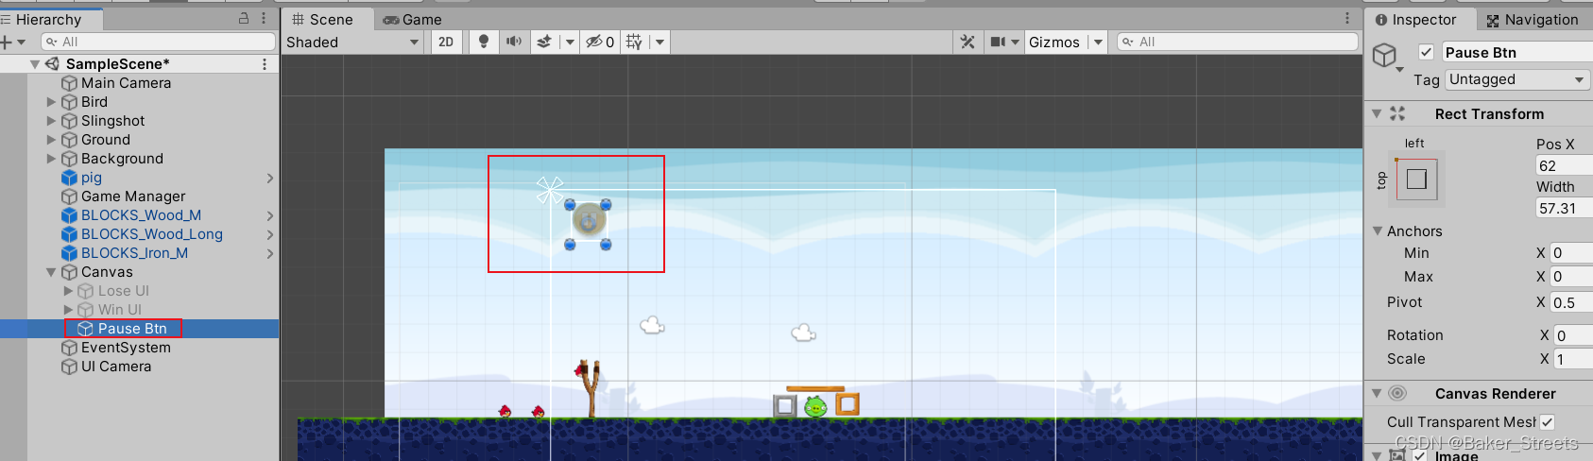The width and height of the screenshot is (1593, 461).
Task: Expand the Win UI item
Action: pyautogui.click(x=68, y=310)
